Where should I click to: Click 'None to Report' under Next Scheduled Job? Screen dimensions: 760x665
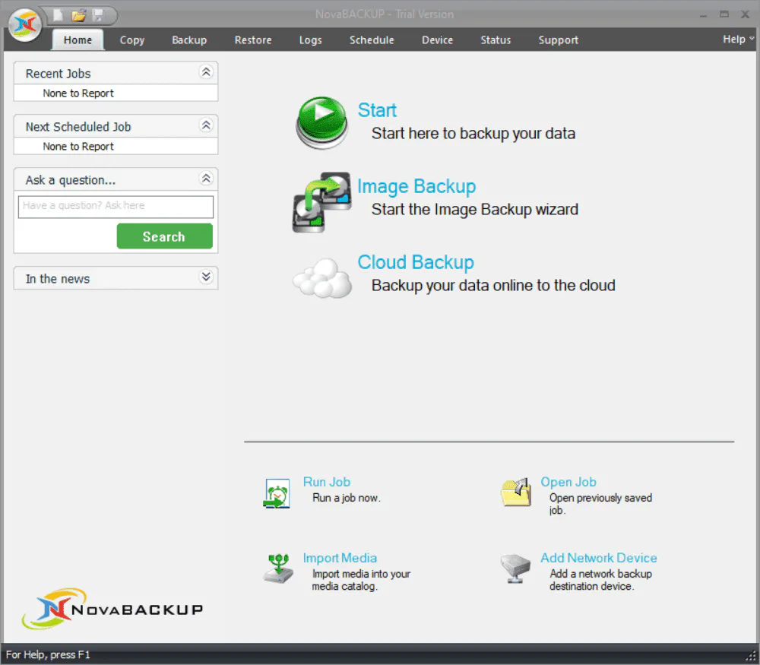click(78, 147)
